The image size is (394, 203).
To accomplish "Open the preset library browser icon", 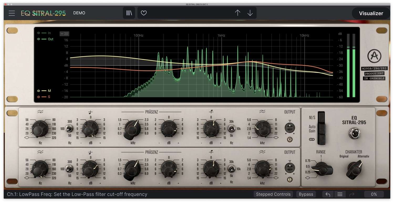I will coord(129,13).
